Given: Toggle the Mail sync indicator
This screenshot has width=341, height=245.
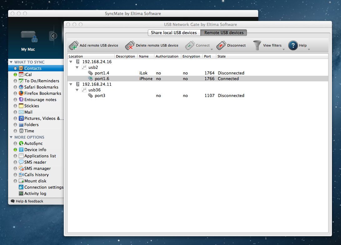Looking at the screenshot, I should coord(15,112).
